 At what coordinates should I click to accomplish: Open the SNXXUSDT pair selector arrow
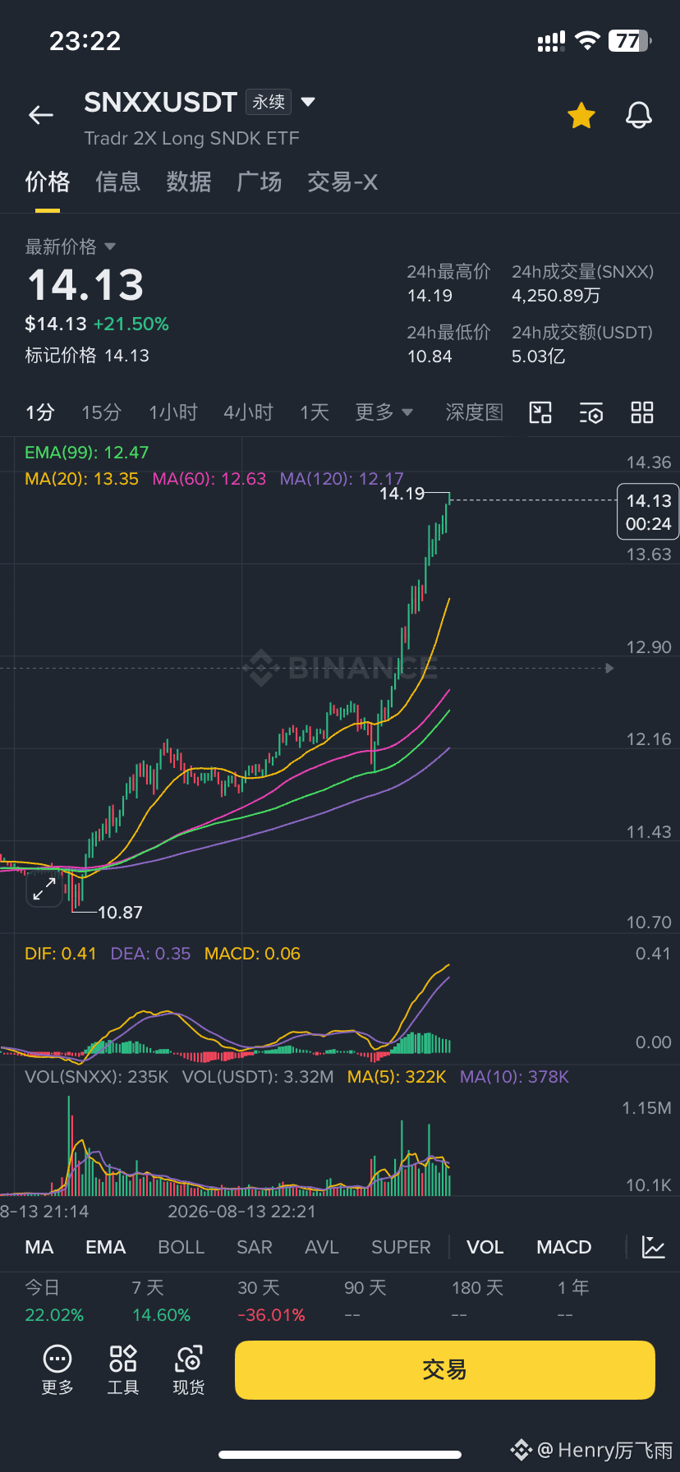[x=308, y=102]
